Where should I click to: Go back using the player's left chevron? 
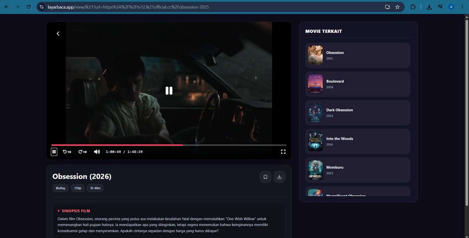click(58, 34)
